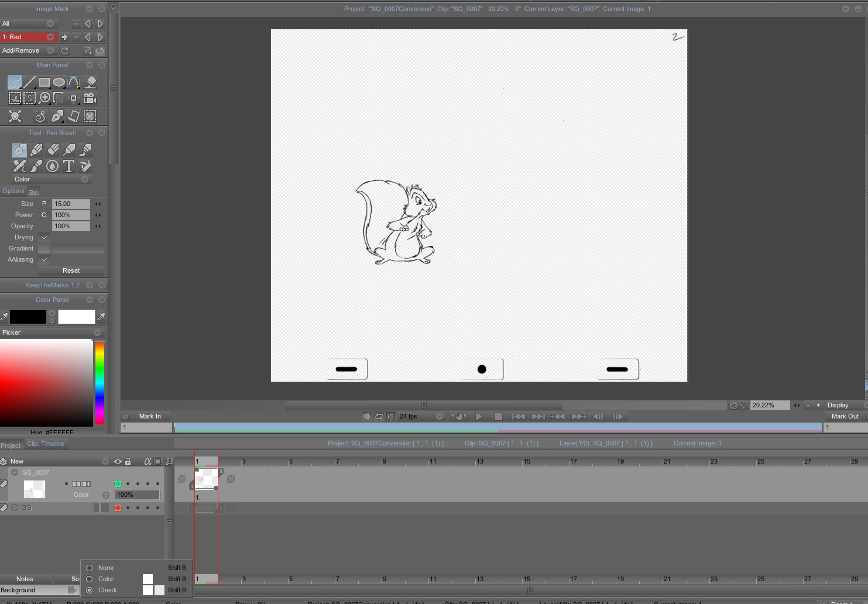The width and height of the screenshot is (868, 604).
Task: Open the Picker panel dropdown arrow
Action: click(x=97, y=332)
